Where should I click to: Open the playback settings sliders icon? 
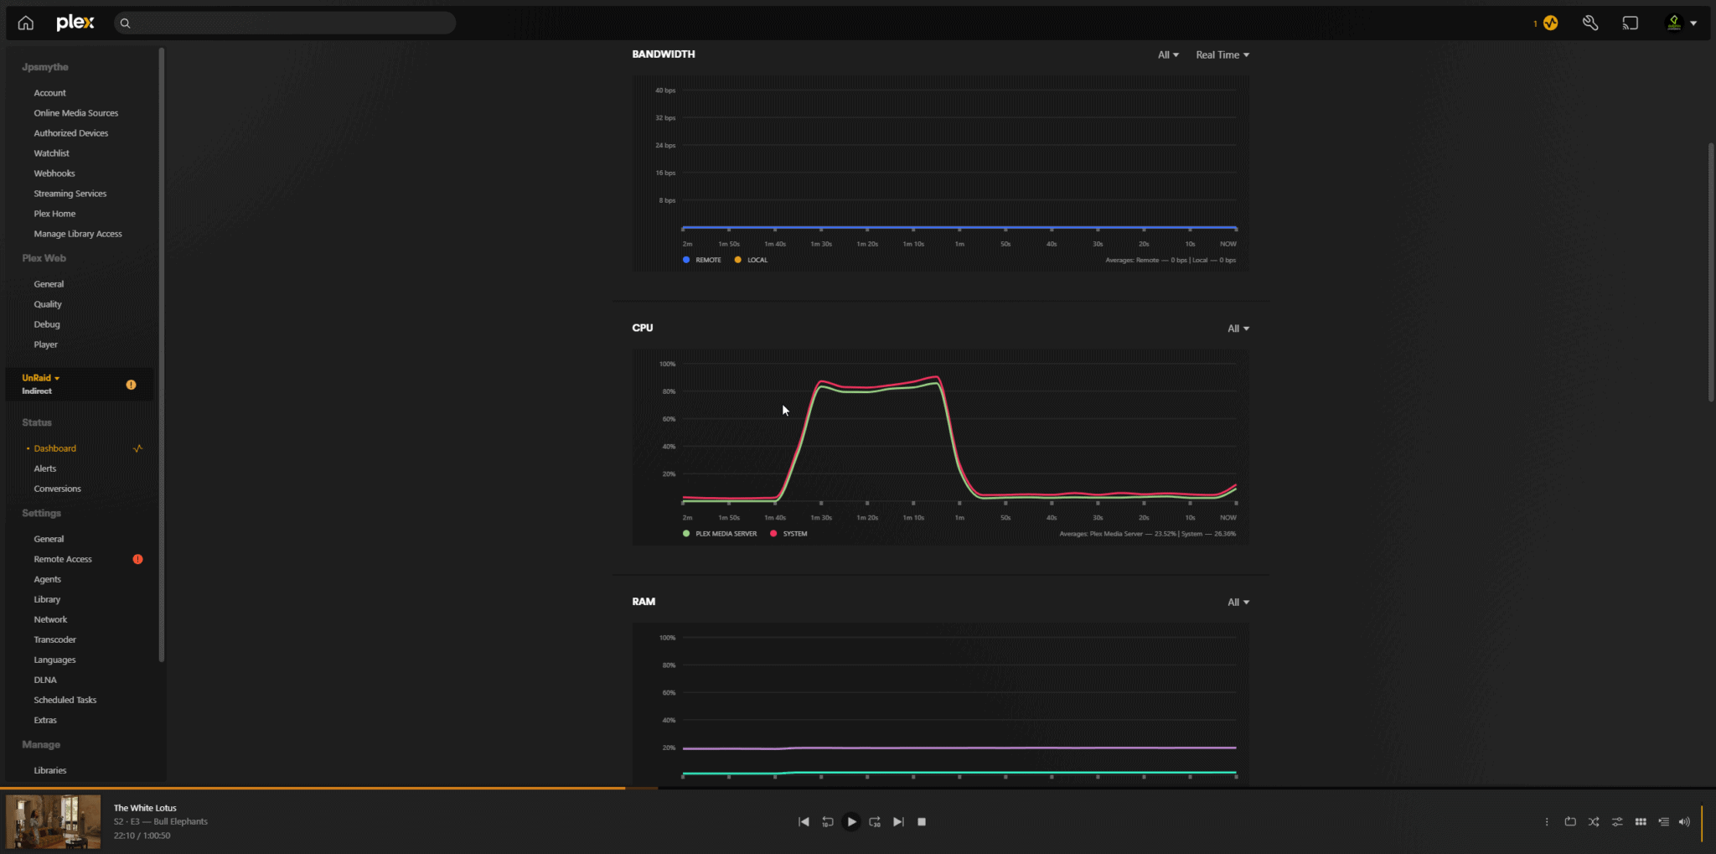[1617, 822]
